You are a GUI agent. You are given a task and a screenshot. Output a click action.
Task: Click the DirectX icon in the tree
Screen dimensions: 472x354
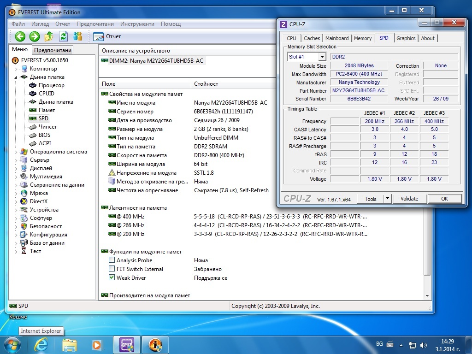tap(24, 201)
